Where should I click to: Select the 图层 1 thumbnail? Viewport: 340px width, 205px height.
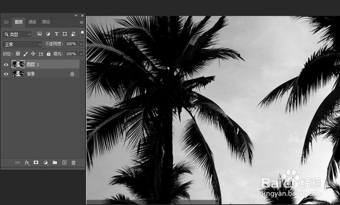(x=18, y=64)
